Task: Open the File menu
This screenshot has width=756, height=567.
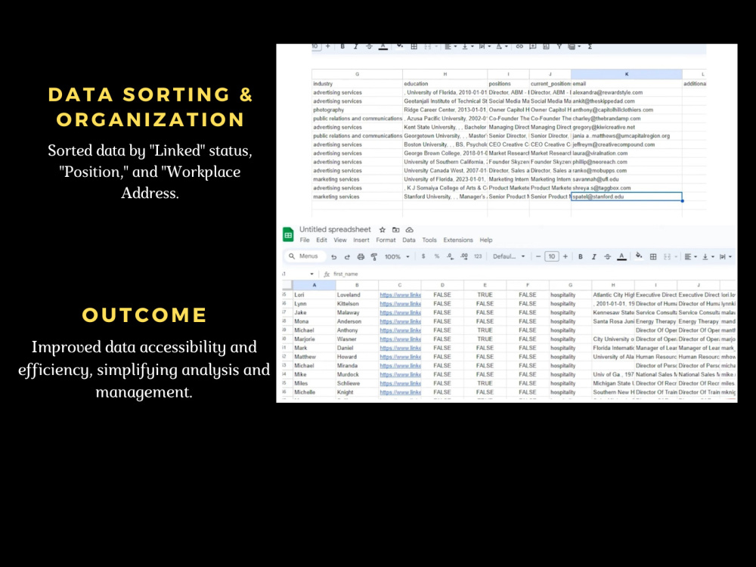Action: [x=305, y=240]
